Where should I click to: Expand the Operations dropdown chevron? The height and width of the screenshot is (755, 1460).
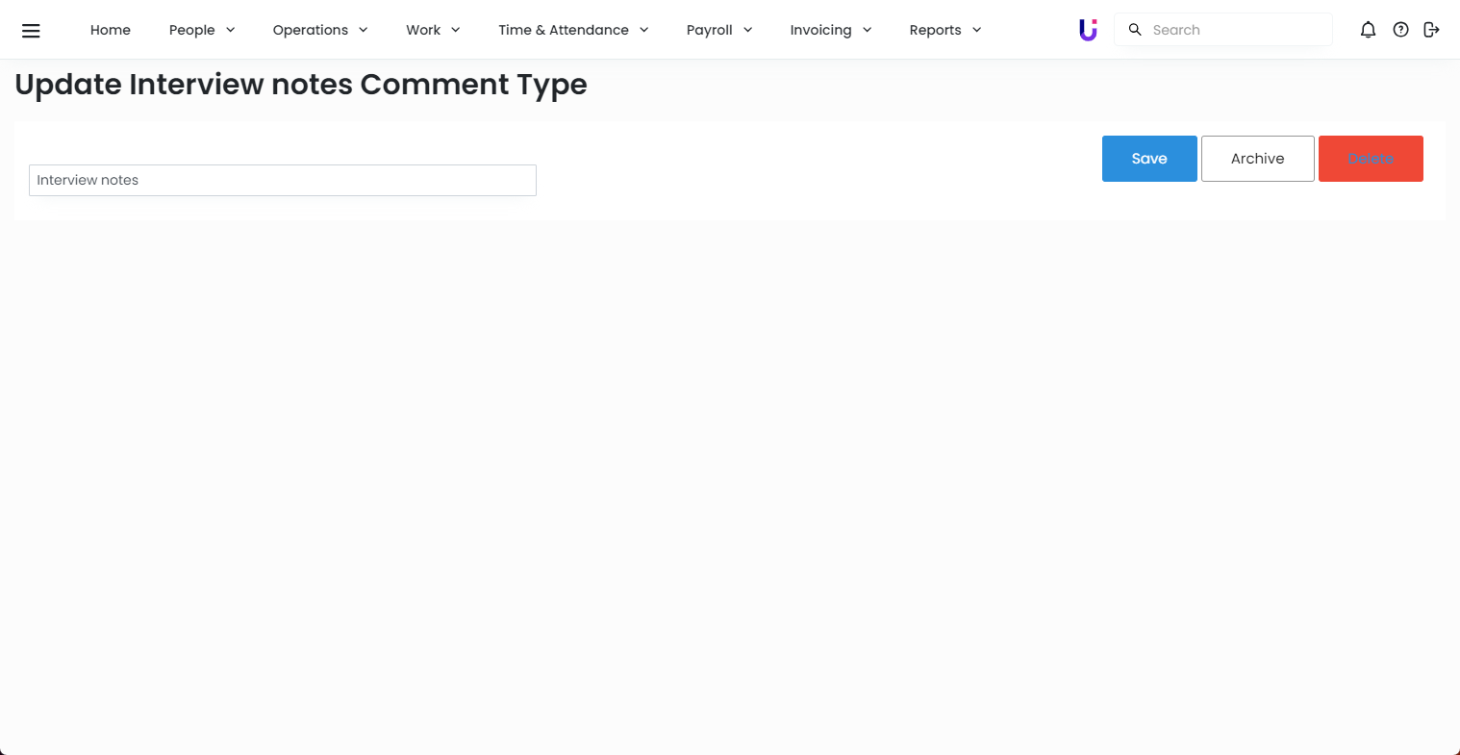(364, 30)
